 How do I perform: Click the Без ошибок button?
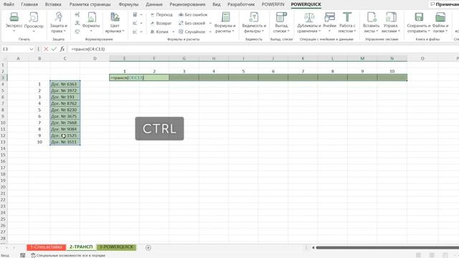[x=193, y=14]
